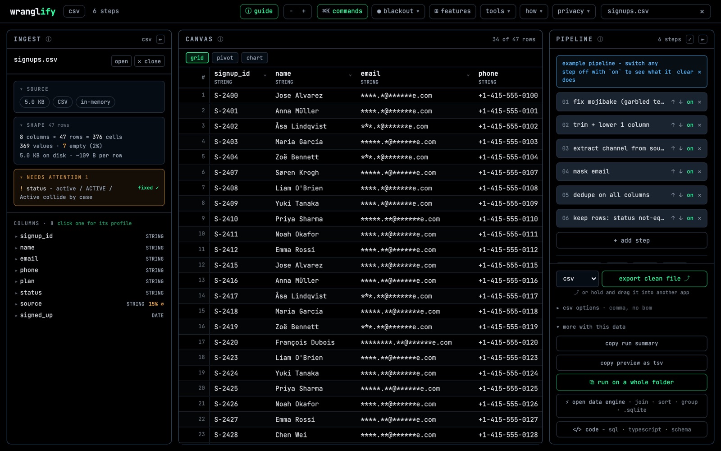The width and height of the screenshot is (721, 451).
Task: Remove step 02 trim + lower
Action: 699,125
